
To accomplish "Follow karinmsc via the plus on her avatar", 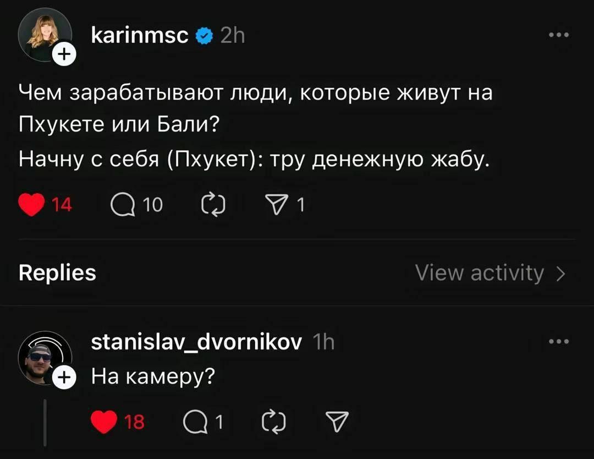I will (x=65, y=53).
